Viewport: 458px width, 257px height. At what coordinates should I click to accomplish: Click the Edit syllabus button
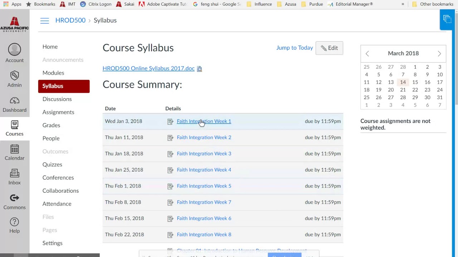coord(329,48)
